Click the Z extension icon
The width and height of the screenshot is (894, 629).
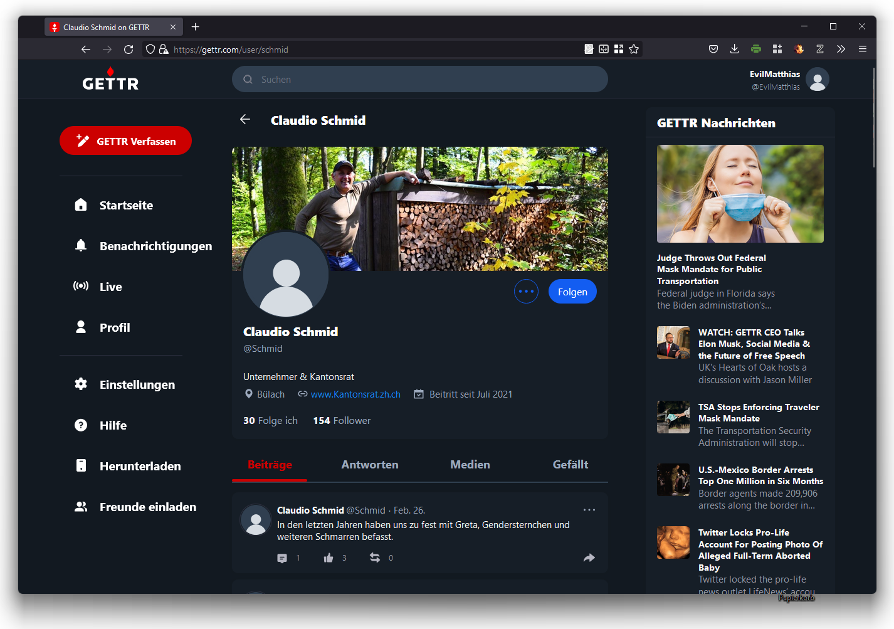pyautogui.click(x=820, y=49)
